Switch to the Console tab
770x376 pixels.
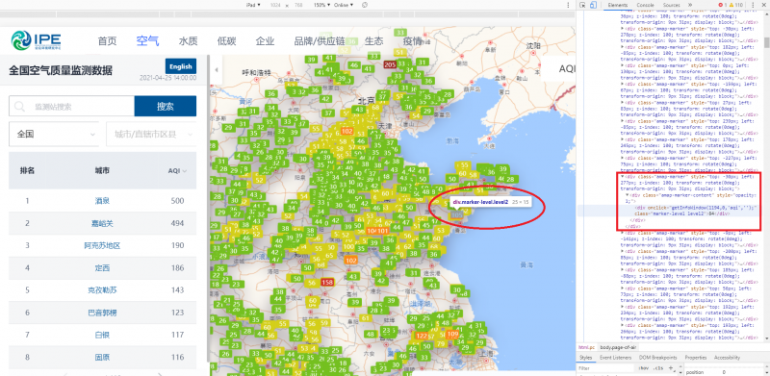(x=645, y=5)
